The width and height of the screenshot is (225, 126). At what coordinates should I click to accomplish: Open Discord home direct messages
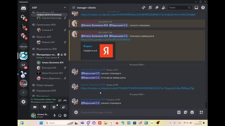pyautogui.click(x=24, y=8)
